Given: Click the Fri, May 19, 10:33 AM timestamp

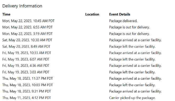Looking at the screenshot, I should (27, 53).
